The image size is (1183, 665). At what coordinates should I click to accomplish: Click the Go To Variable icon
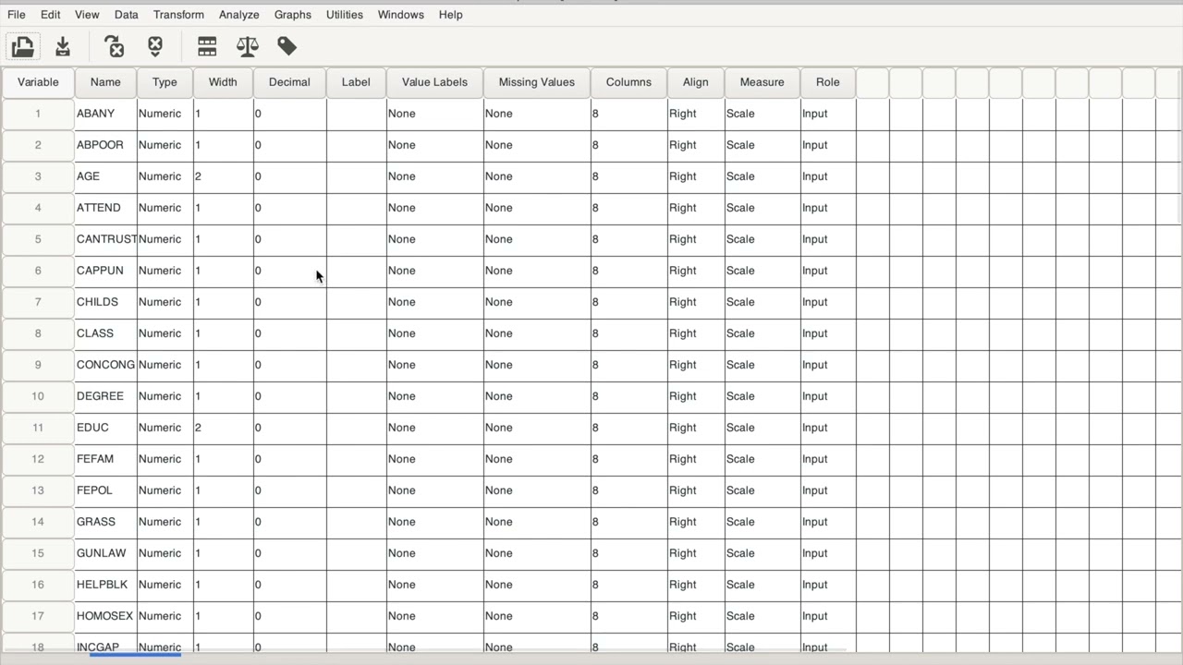[x=115, y=46]
